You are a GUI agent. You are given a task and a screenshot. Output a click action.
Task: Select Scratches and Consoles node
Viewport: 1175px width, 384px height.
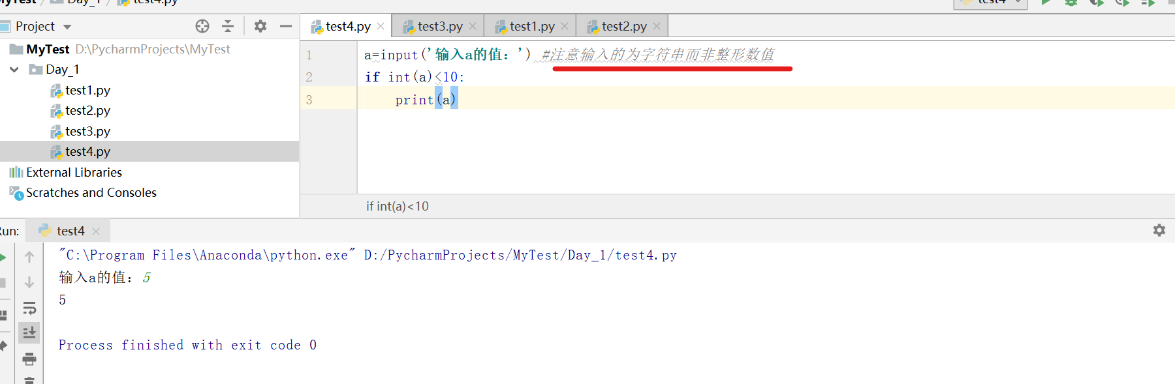(91, 192)
